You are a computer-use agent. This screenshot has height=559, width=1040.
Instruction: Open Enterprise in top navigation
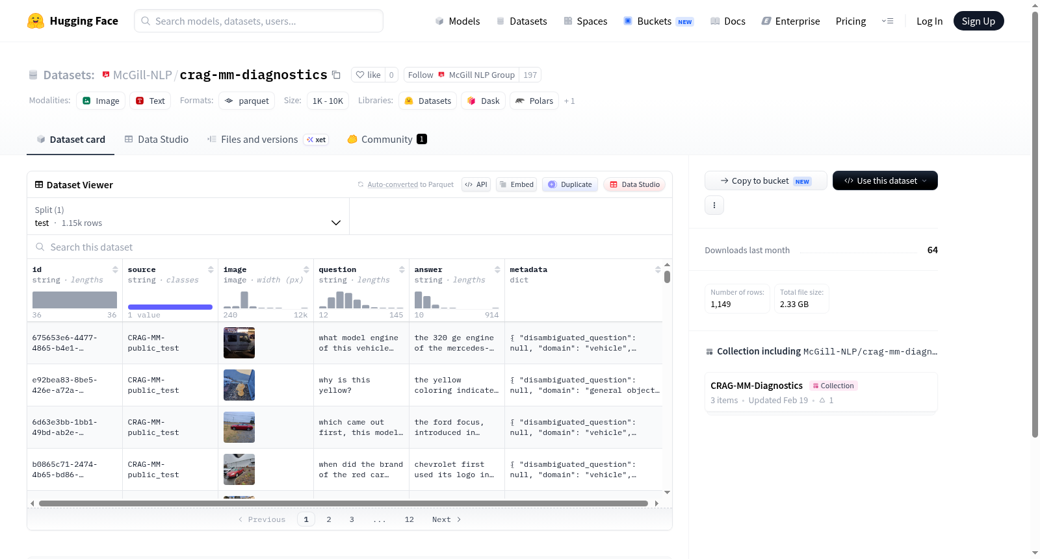click(790, 21)
